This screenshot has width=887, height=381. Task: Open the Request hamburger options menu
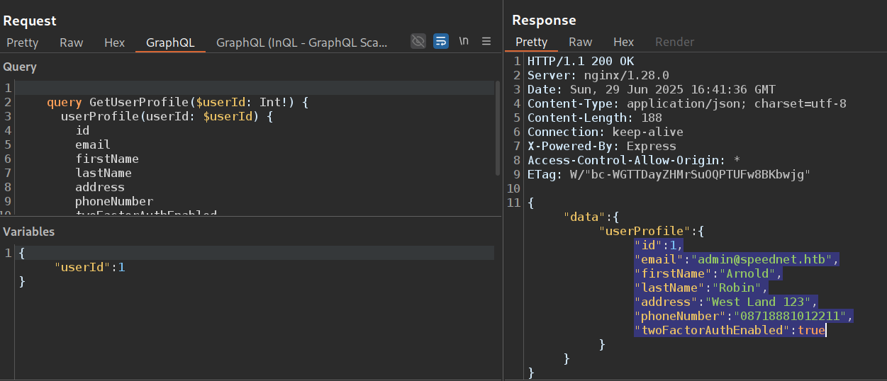(486, 41)
